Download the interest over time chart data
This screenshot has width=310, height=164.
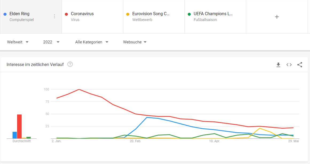pos(278,65)
